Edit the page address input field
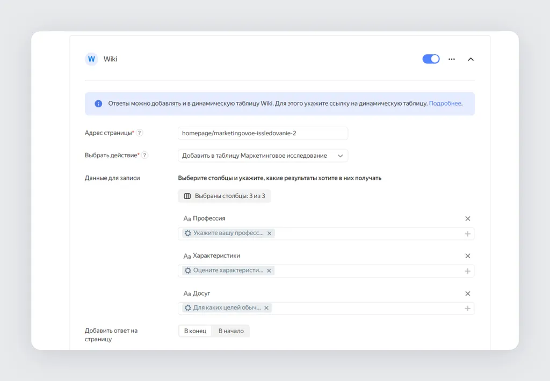The height and width of the screenshot is (381, 550). 263,133
